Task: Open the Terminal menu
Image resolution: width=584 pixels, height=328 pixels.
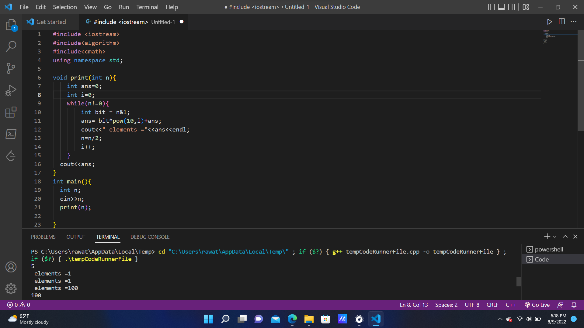Action: coord(147,7)
